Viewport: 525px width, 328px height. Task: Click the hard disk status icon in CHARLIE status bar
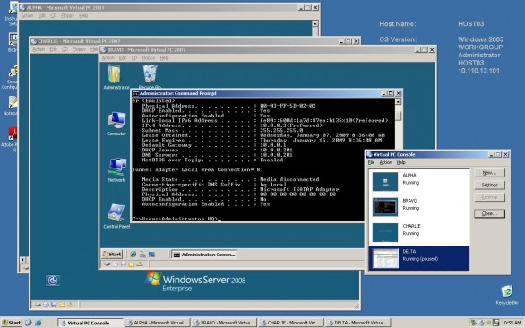pyautogui.click(x=38, y=305)
